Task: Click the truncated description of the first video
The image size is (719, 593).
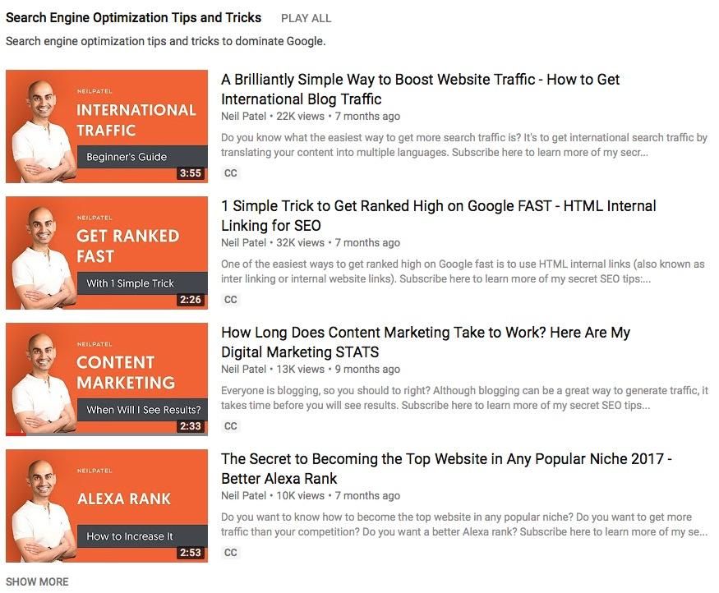Action: point(462,145)
